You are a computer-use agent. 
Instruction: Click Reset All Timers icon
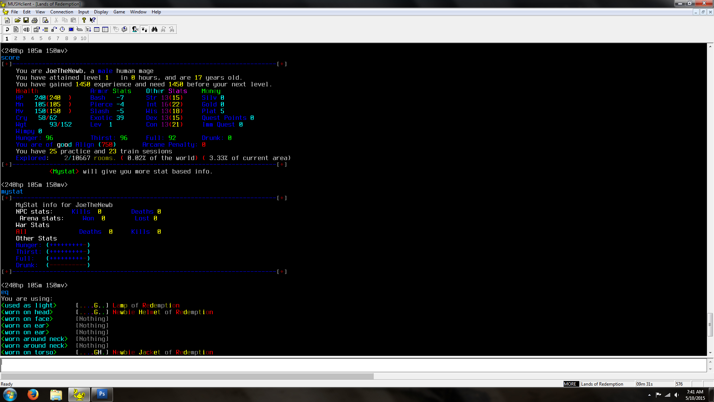[x=116, y=29]
